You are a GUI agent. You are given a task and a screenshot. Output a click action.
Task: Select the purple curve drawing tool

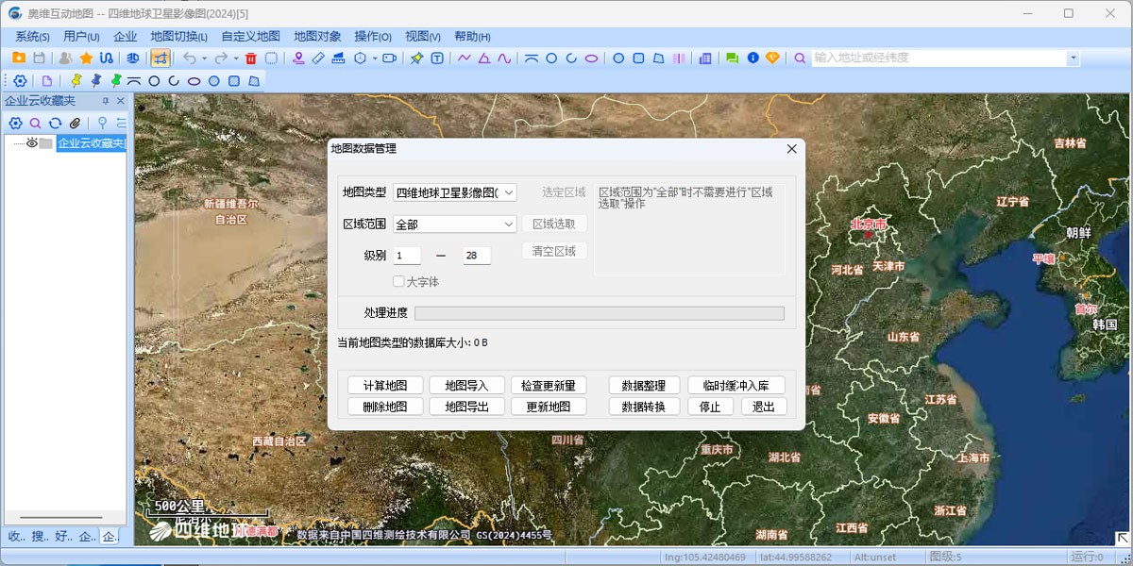click(x=504, y=58)
